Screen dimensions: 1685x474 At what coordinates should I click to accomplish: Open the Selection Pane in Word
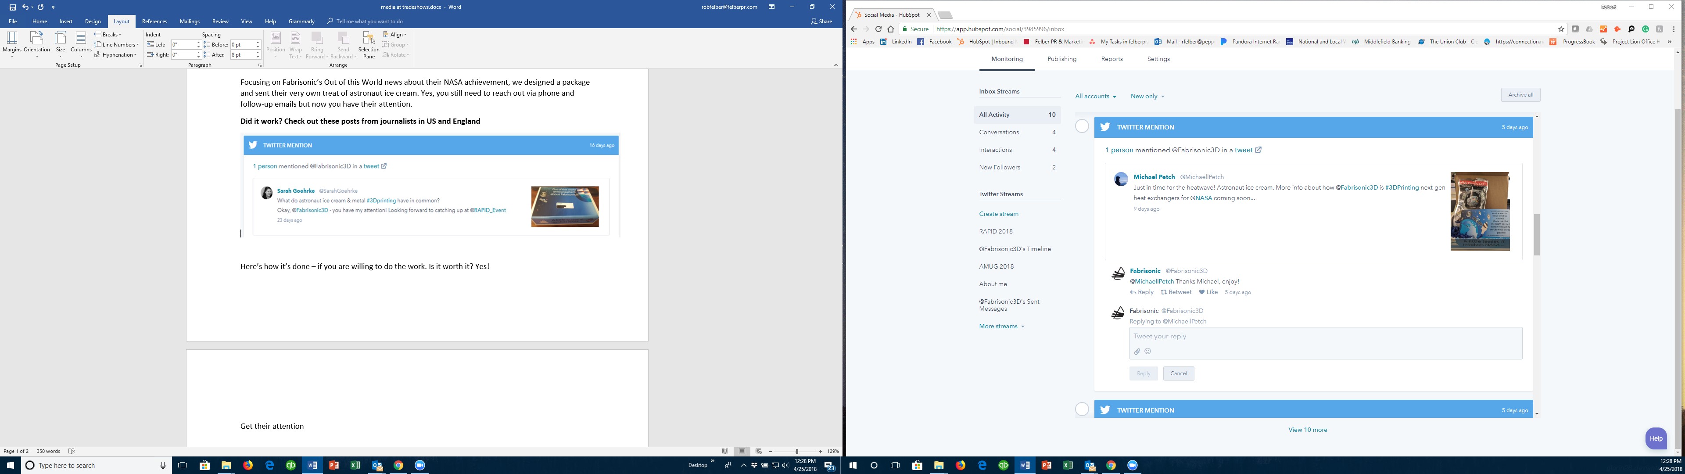pos(369,44)
